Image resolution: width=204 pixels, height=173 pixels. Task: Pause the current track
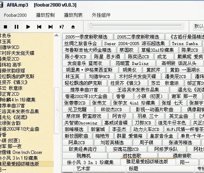tap(16, 27)
